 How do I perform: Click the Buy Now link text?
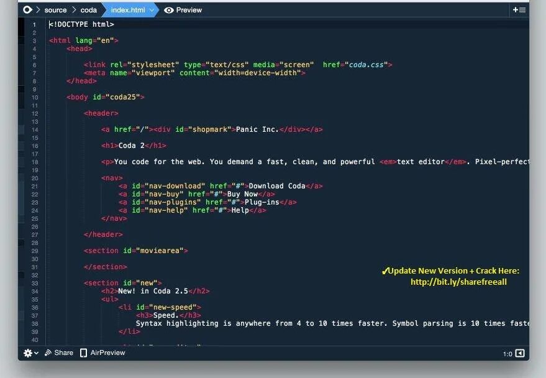click(x=242, y=194)
